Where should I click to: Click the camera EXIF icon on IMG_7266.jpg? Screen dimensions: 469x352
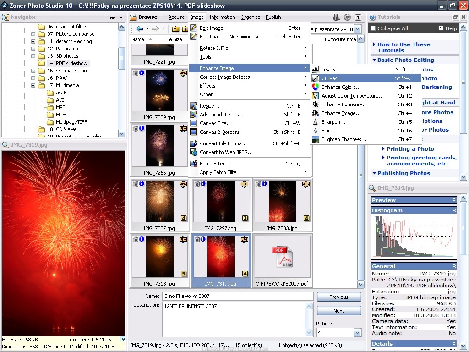pyautogui.click(x=136, y=128)
